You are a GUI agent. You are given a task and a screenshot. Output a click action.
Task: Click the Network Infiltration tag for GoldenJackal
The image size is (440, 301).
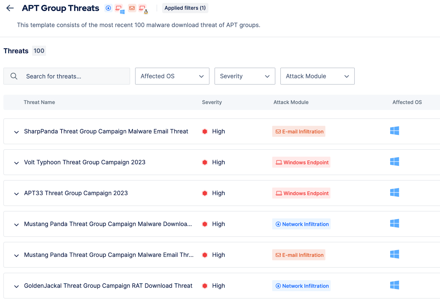(x=301, y=286)
